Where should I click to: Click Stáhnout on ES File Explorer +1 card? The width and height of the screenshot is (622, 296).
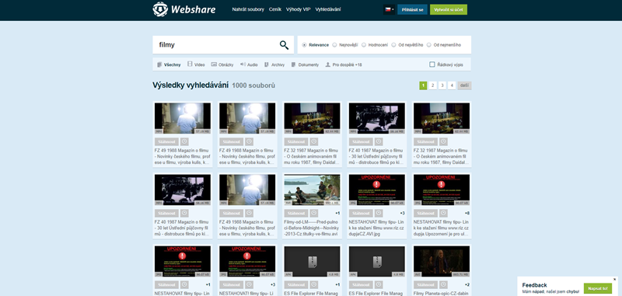click(296, 284)
